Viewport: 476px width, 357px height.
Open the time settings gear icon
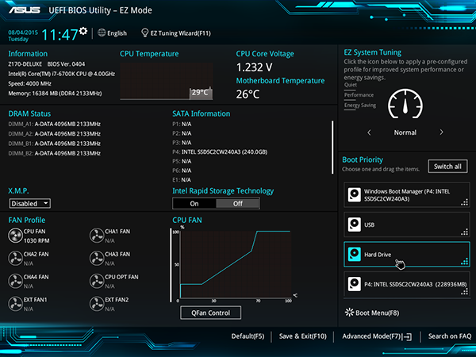(x=83, y=31)
